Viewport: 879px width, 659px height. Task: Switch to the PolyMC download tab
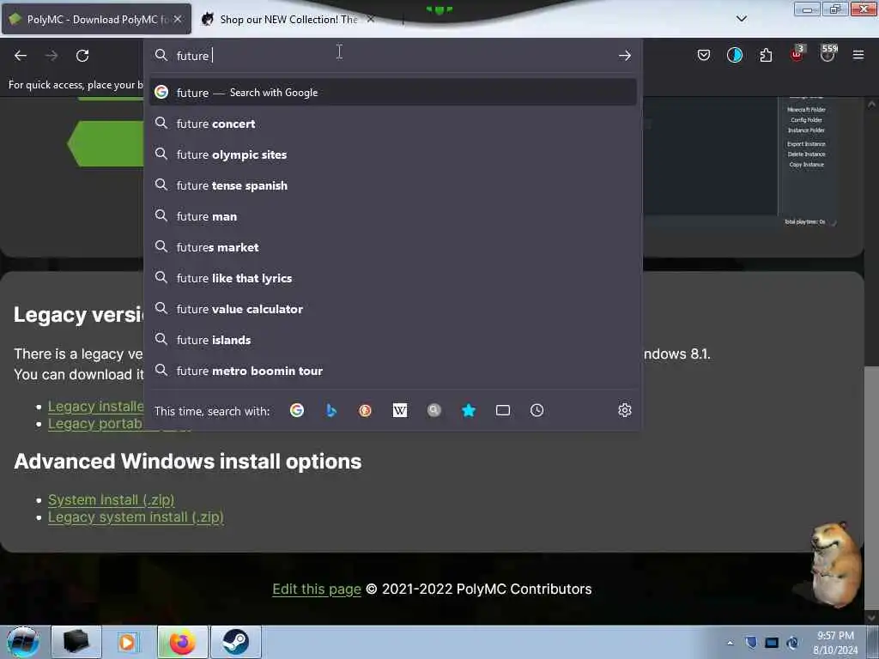(x=96, y=19)
